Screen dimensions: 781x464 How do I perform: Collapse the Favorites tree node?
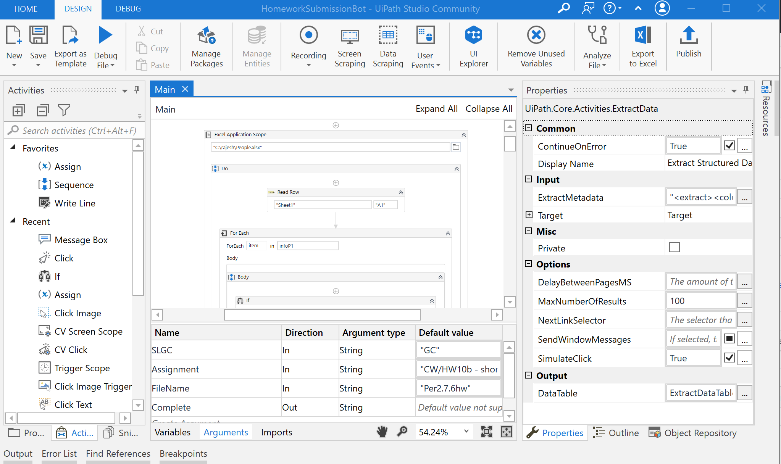point(13,148)
